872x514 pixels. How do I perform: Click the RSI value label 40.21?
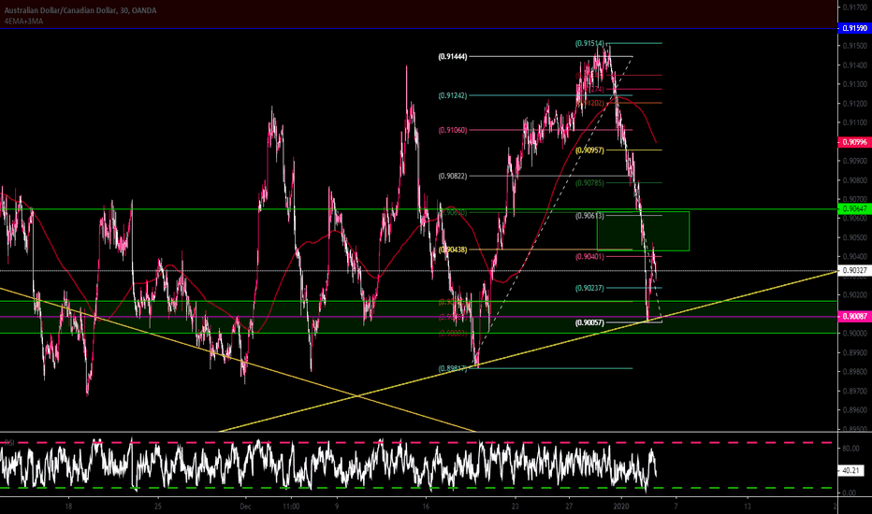coord(850,471)
